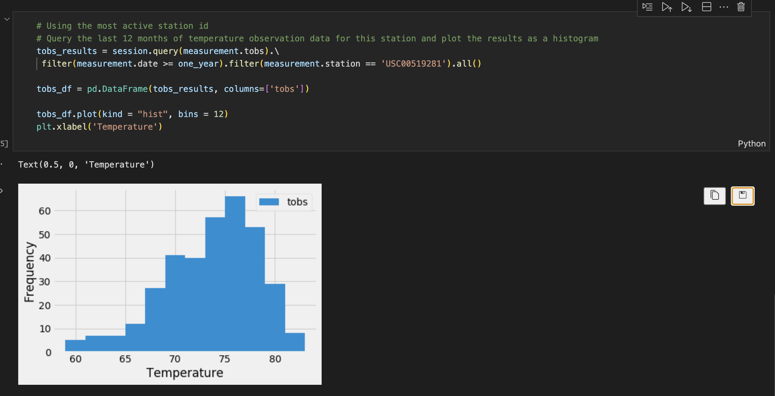The width and height of the screenshot is (775, 396).
Task: Click the plt.xlabel('Temperature') code line
Action: (x=100, y=127)
